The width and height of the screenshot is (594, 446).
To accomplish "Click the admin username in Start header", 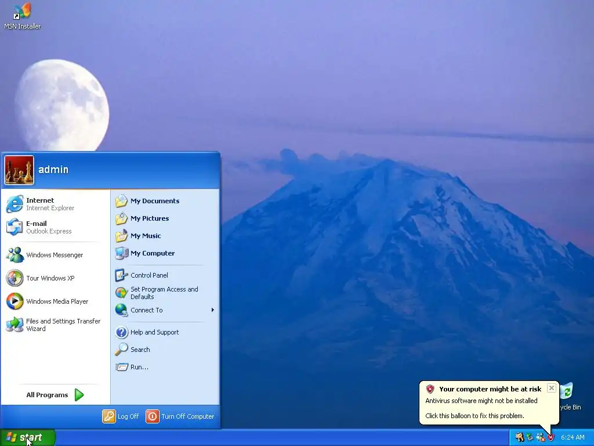I will [53, 170].
